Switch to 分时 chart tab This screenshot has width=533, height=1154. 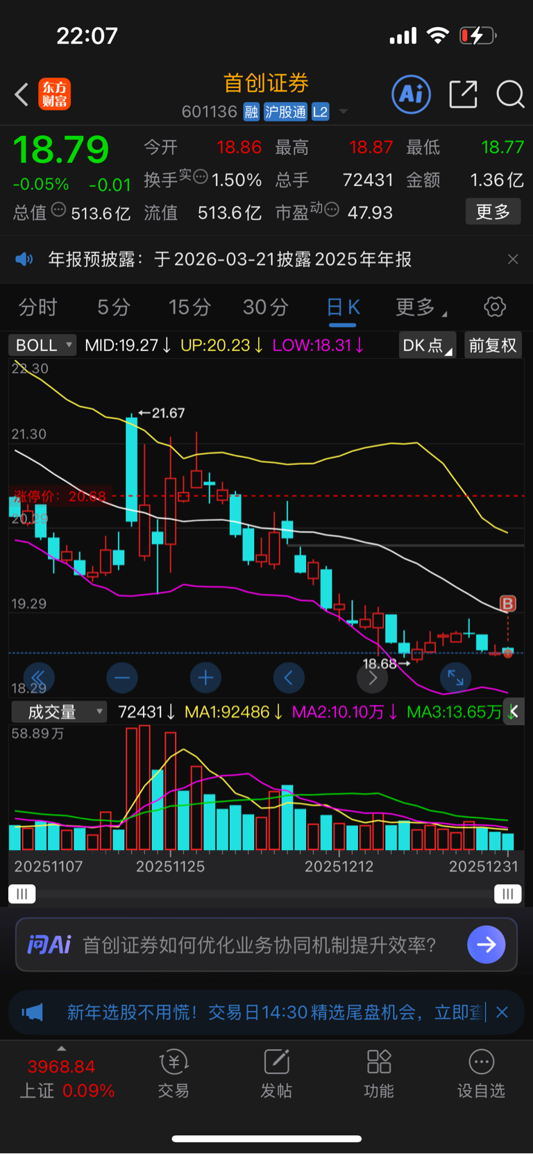tap(37, 307)
